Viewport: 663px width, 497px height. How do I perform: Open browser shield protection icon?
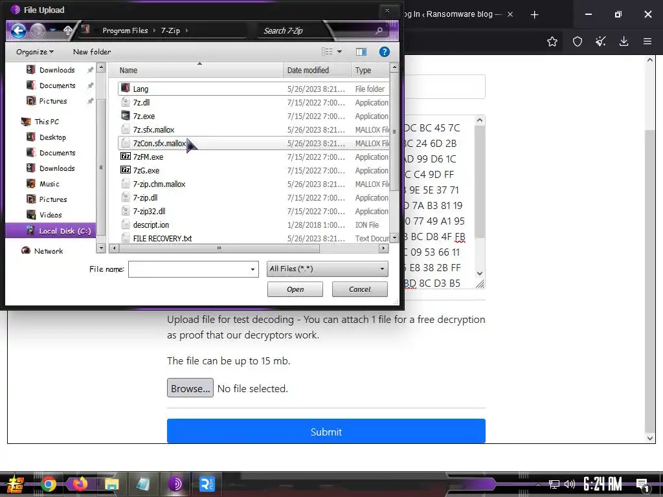pos(577,41)
